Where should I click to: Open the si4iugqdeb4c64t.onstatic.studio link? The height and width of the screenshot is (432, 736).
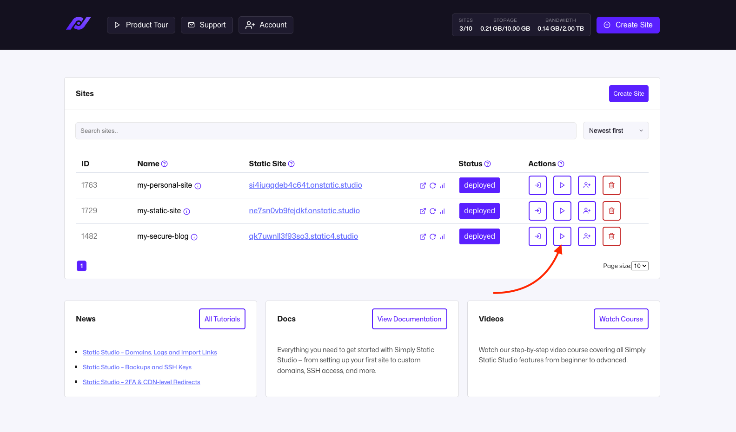click(305, 185)
